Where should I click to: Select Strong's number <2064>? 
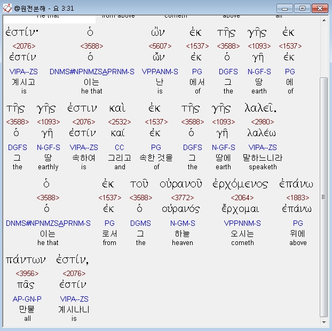click(242, 198)
